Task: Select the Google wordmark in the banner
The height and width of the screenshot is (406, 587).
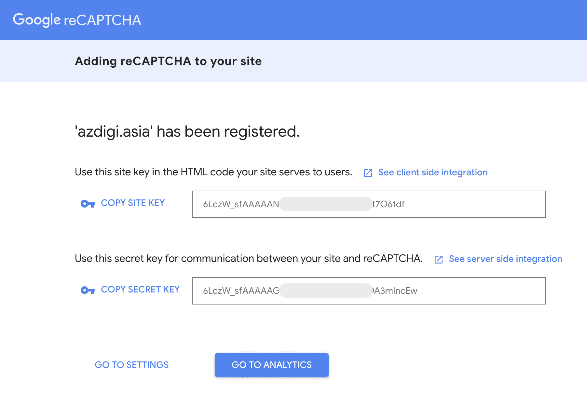Action: 37,20
